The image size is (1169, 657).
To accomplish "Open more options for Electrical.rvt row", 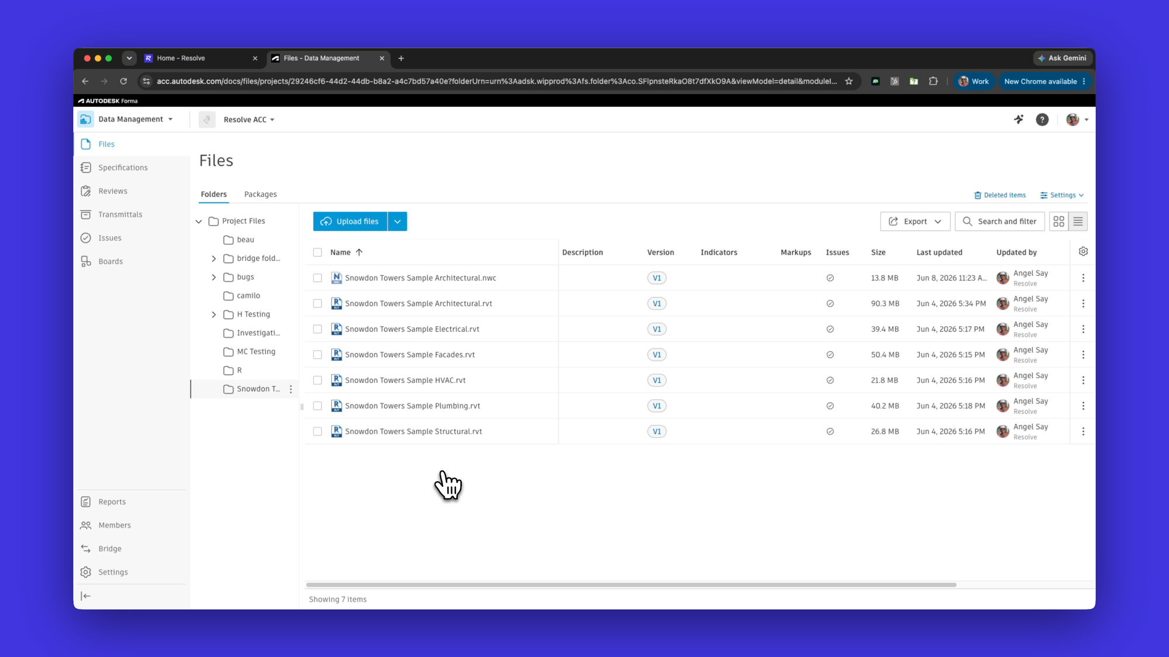I will click(1083, 329).
